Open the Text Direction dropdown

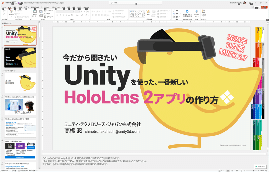(118, 11)
